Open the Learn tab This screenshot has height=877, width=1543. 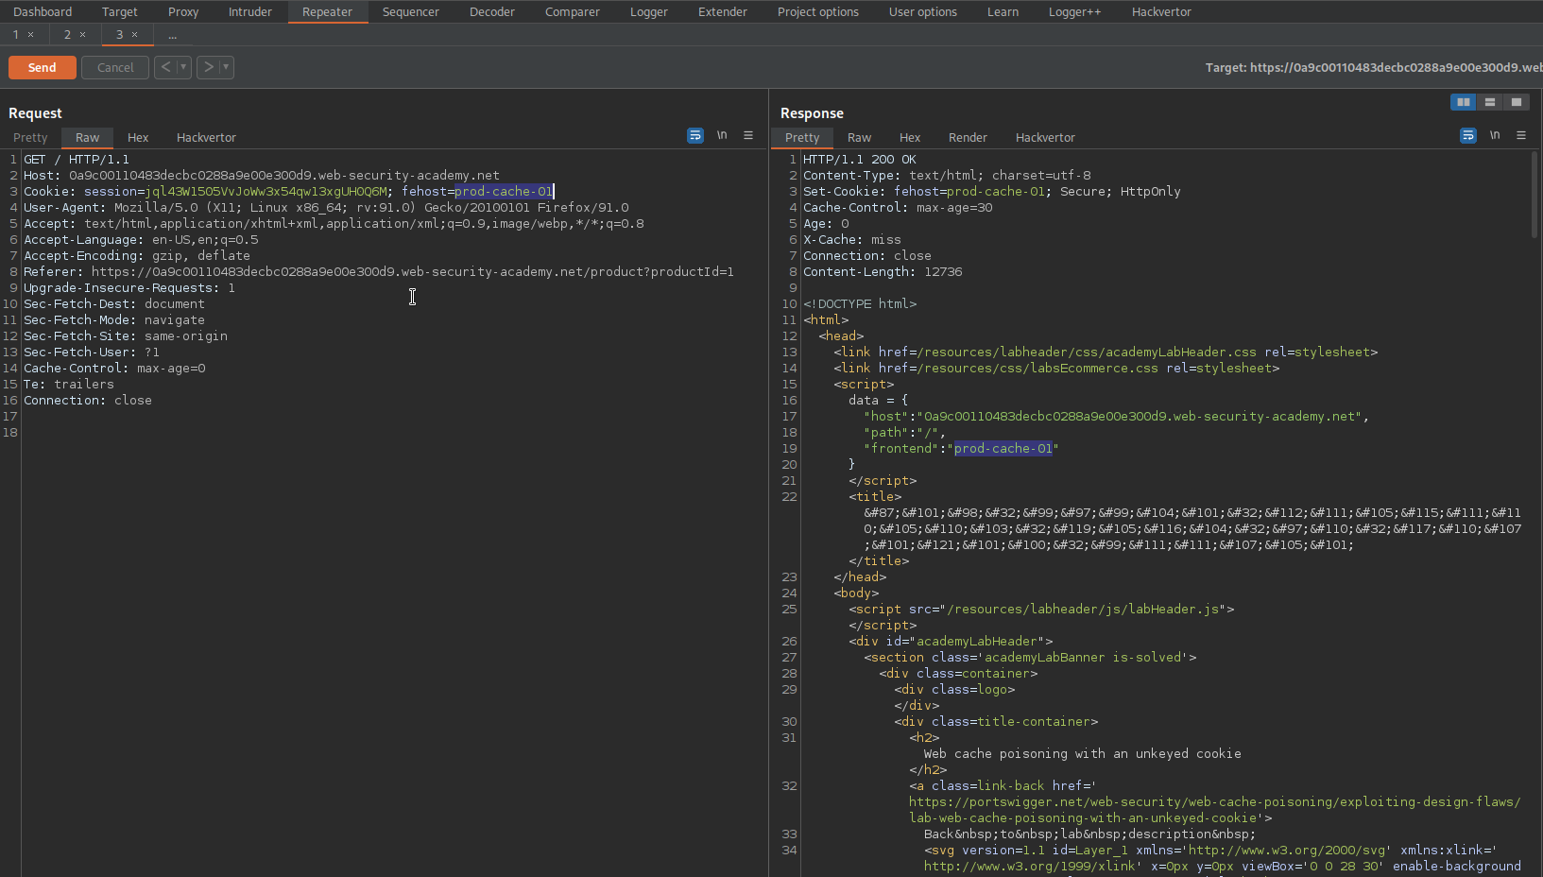click(x=1003, y=11)
